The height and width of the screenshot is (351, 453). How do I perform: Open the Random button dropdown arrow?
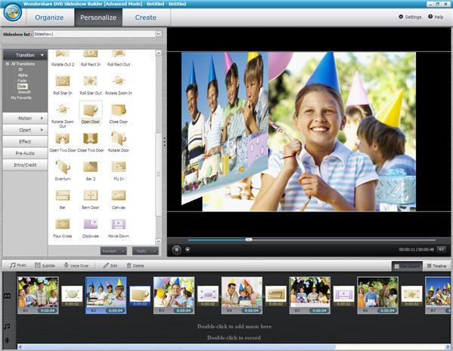click(123, 251)
